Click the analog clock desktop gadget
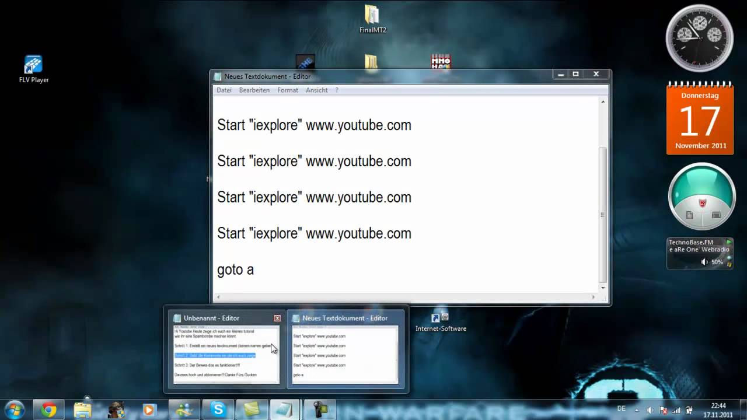This screenshot has width=747, height=420. (x=699, y=38)
